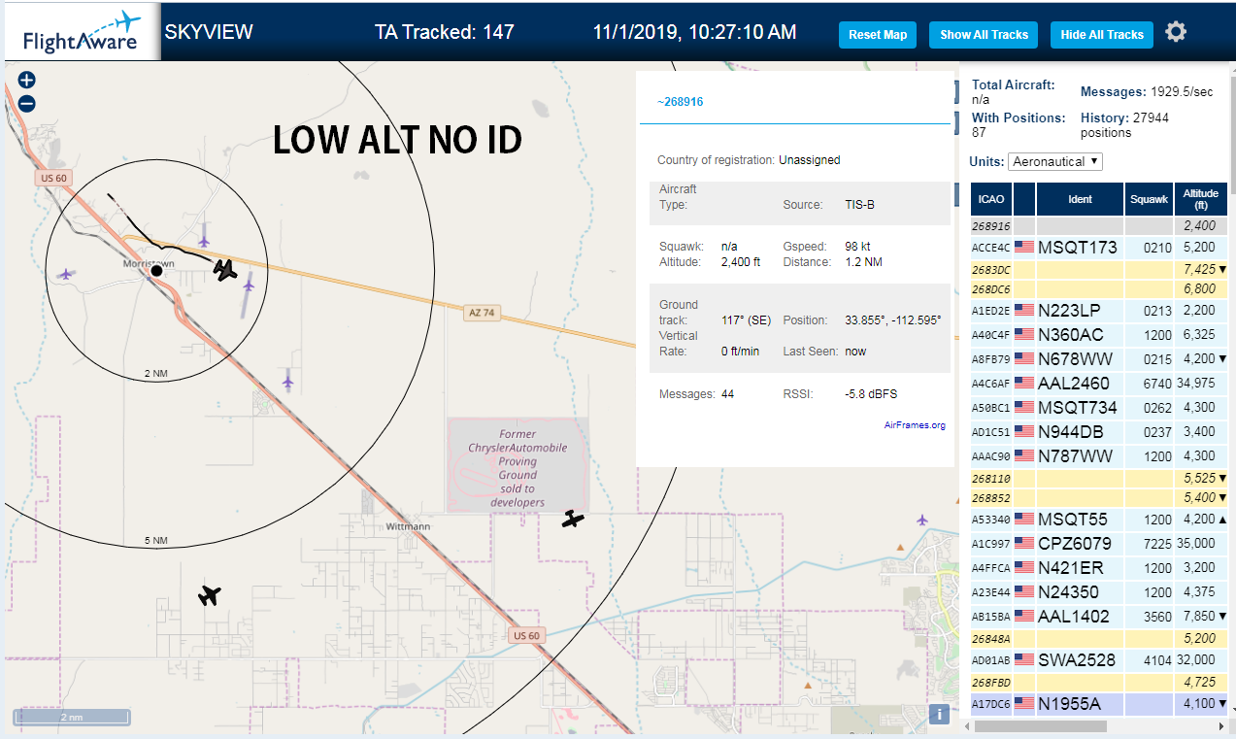Viewport: 1236px width, 739px height.
Task: Click the FlightAware logo
Action: click(x=81, y=32)
